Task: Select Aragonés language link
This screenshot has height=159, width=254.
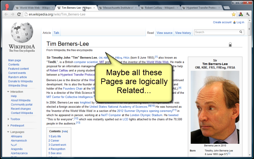Action: pos(17,149)
